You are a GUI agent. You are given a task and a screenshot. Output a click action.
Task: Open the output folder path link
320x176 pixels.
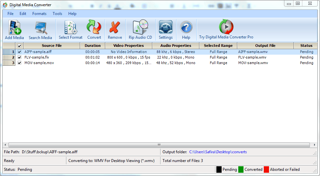point(218,152)
